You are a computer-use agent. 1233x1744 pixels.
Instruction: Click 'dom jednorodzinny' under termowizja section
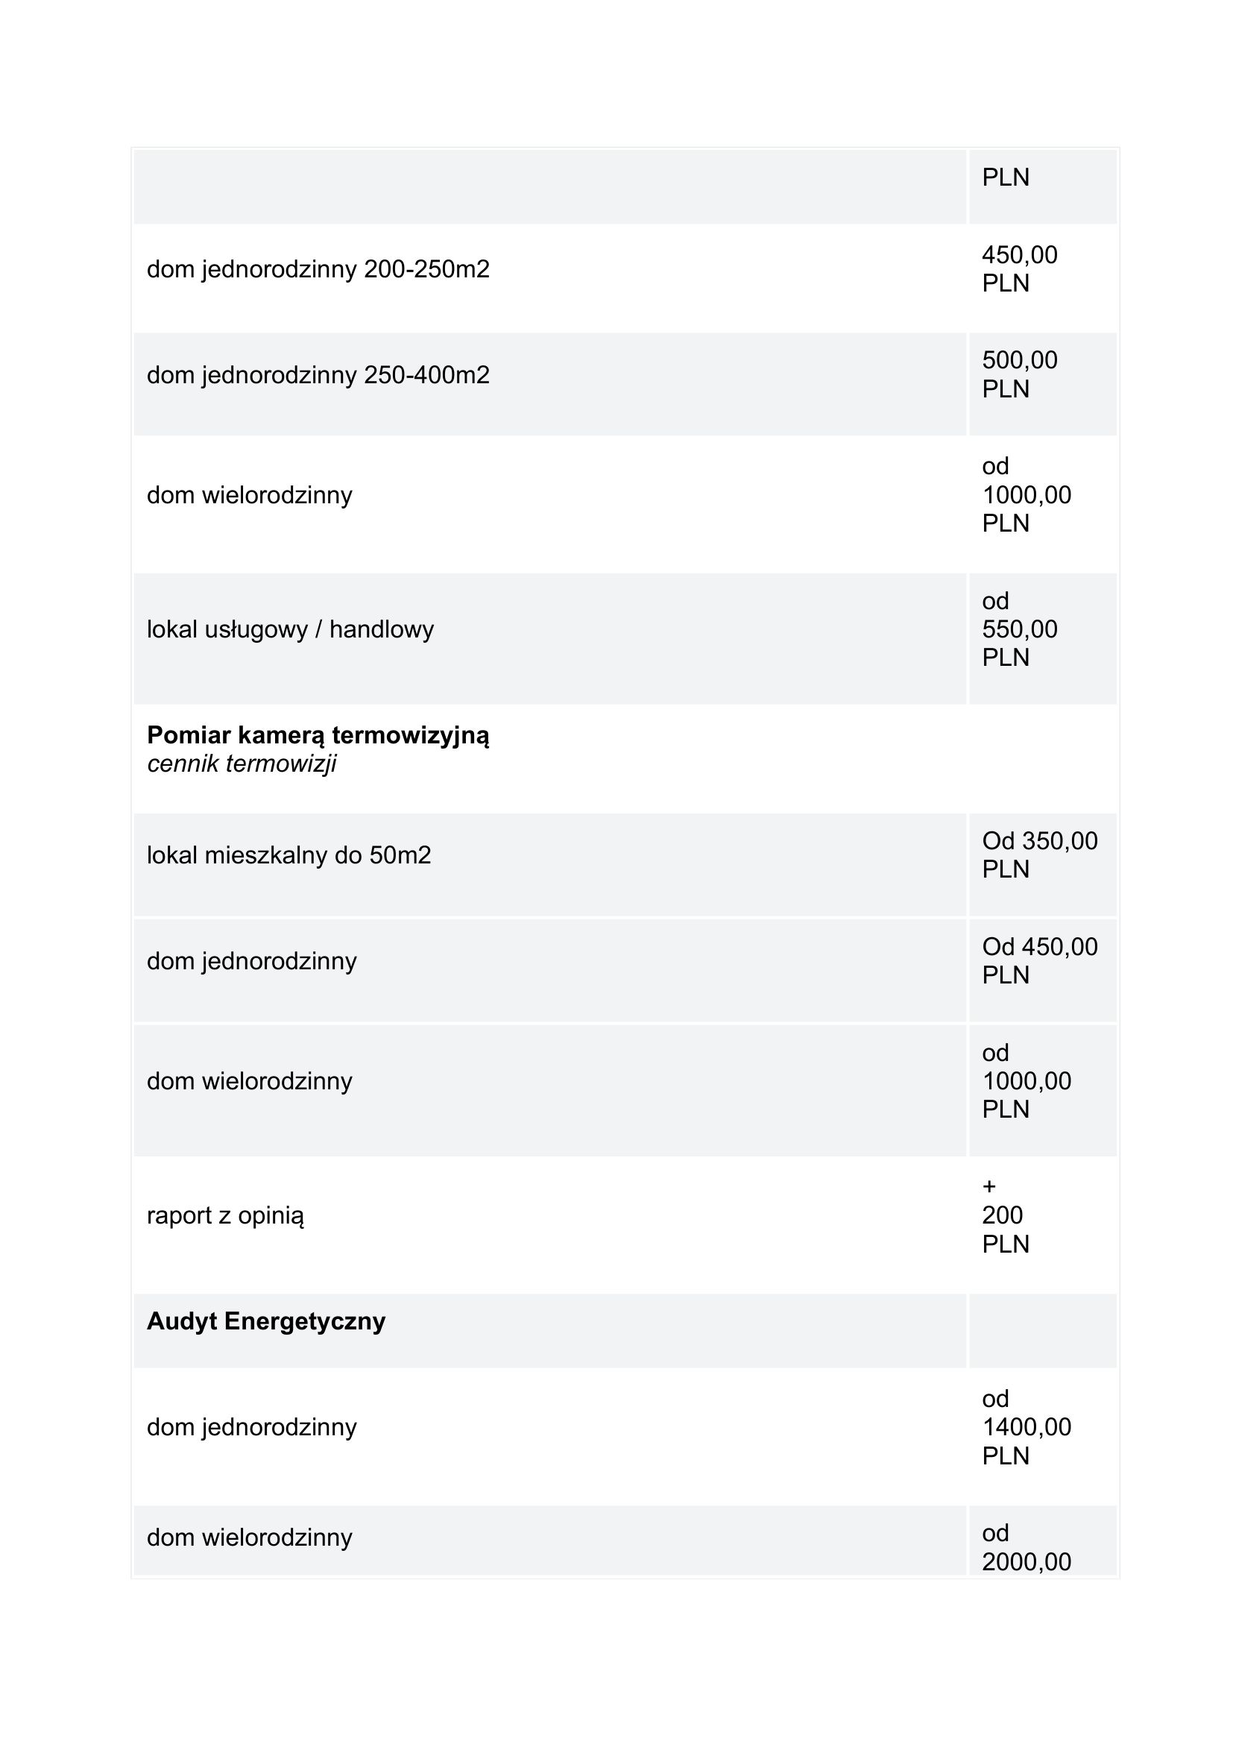coord(251,962)
